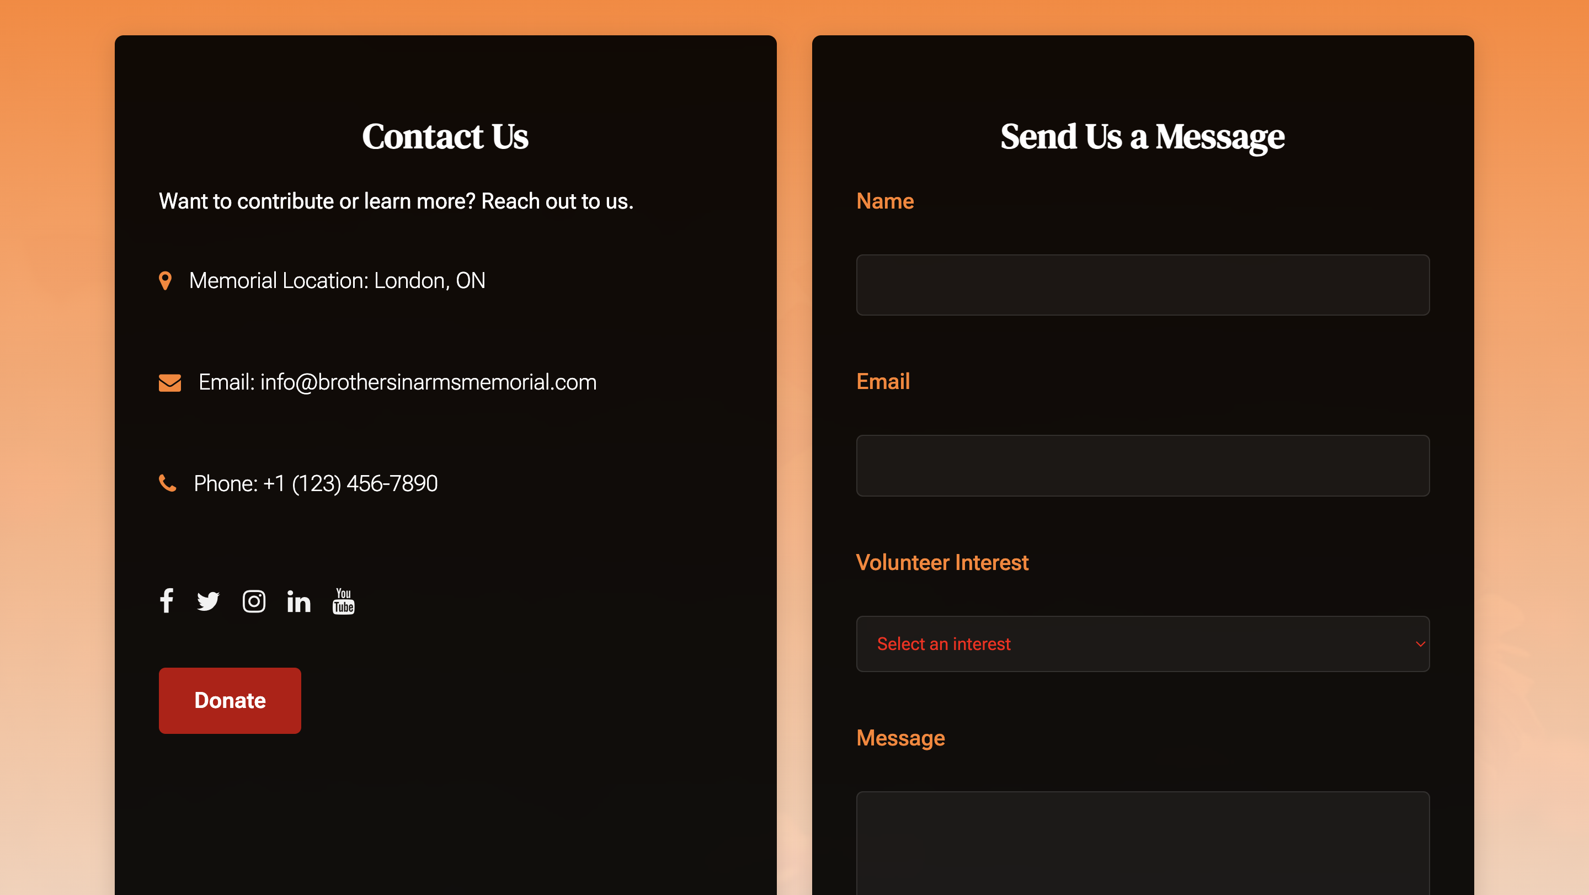Click the Donate button
Screen dimensions: 1589x895
tap(230, 700)
